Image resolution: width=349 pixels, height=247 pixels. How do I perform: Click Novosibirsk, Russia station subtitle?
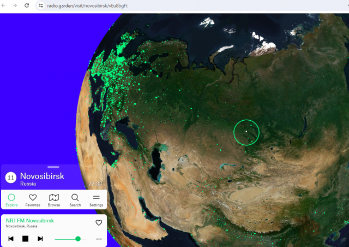point(21,226)
